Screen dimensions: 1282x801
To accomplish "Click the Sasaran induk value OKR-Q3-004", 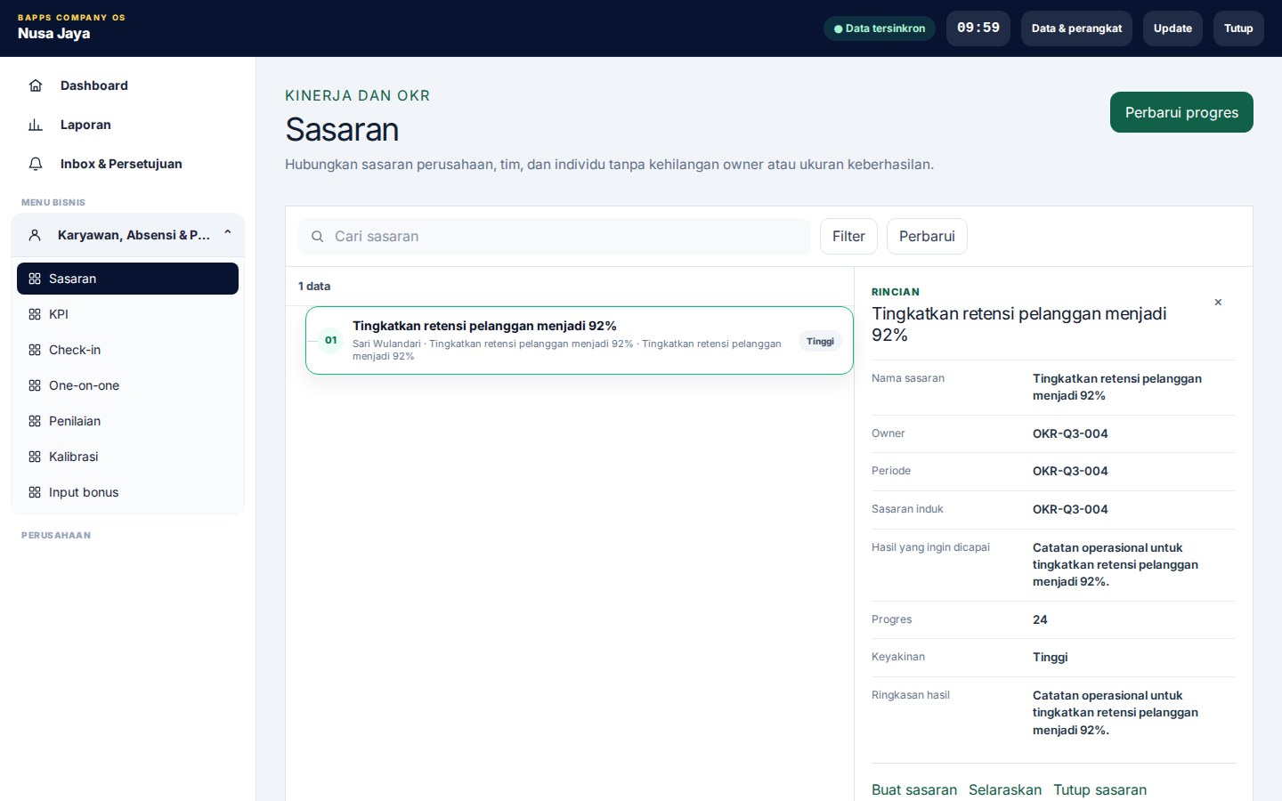I will tap(1070, 509).
